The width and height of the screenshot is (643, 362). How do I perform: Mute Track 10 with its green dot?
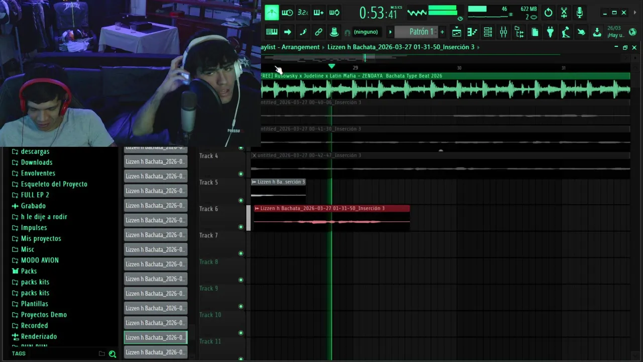pyautogui.click(x=241, y=333)
